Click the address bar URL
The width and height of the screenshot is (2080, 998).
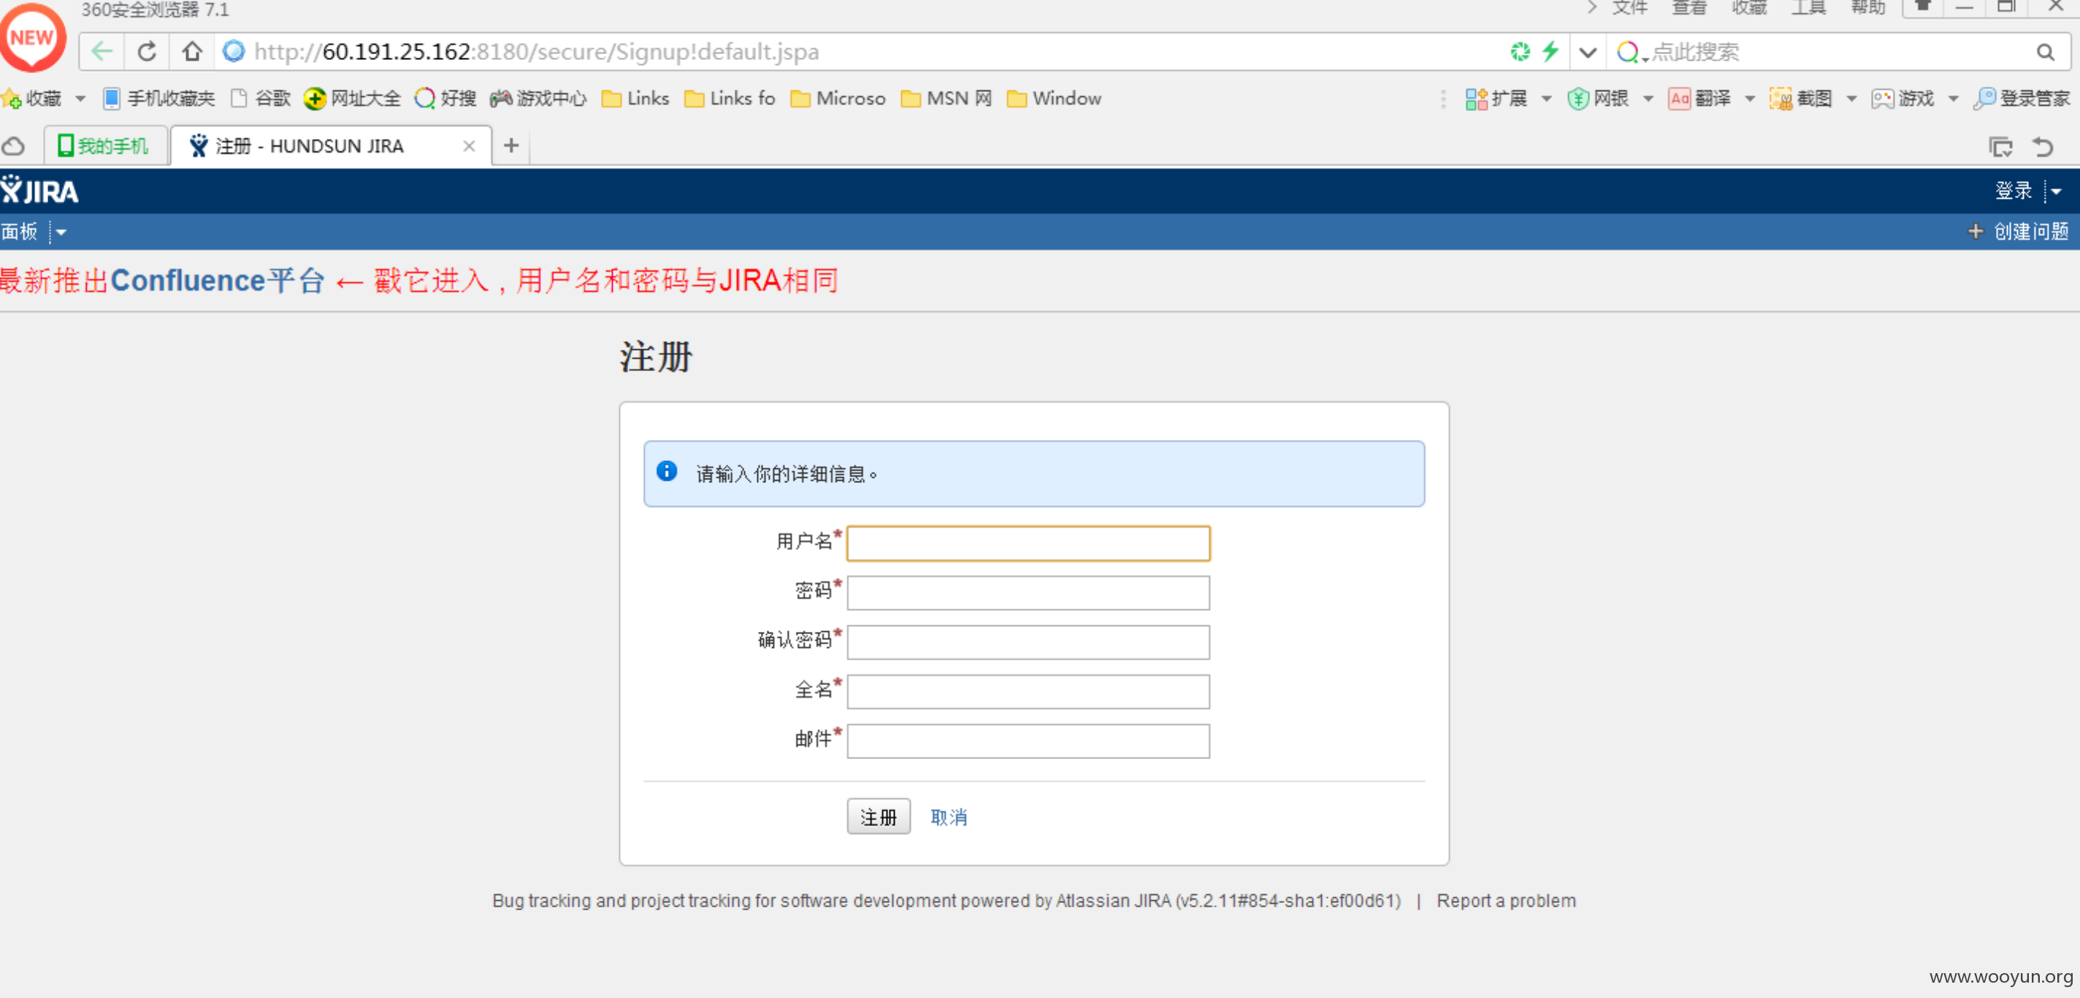pos(536,52)
